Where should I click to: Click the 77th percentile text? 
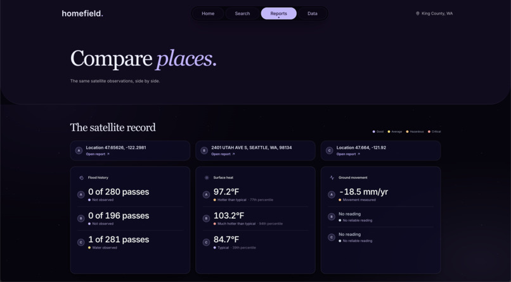pos(261,200)
